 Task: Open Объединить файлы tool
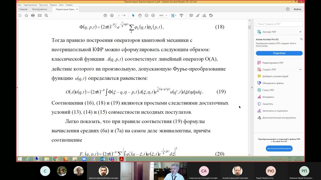coord(273,83)
